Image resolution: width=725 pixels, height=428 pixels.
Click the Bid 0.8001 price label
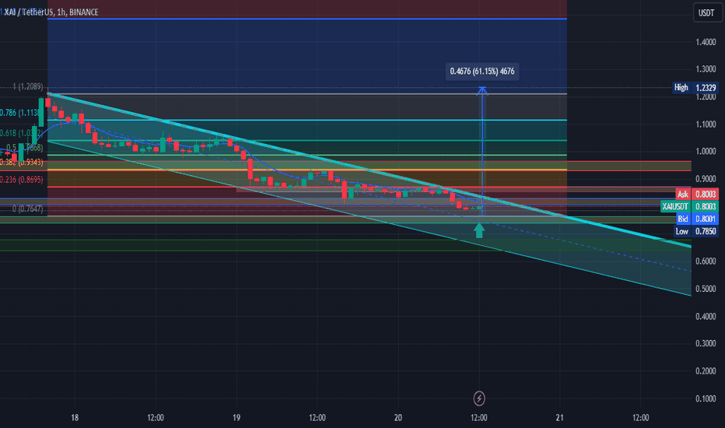tap(697, 219)
